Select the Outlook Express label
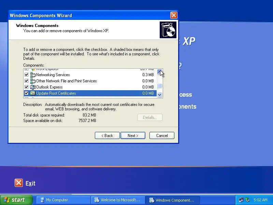 coord(49,87)
